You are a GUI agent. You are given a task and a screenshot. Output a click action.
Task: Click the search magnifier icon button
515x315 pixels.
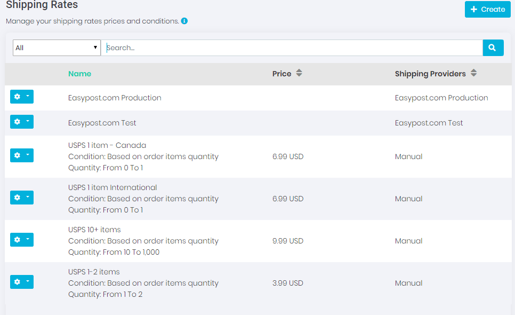(x=493, y=48)
